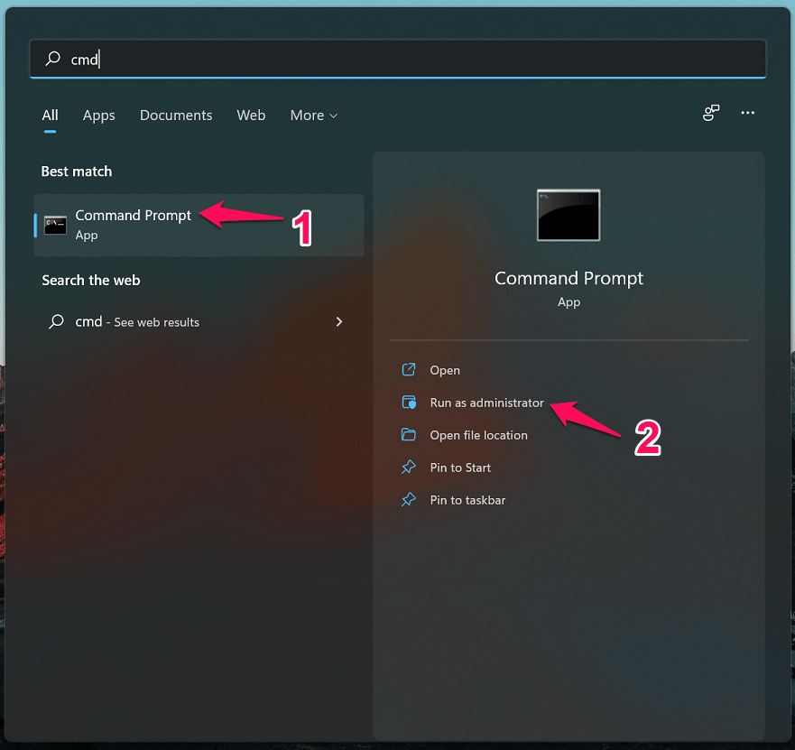Switch to the All tab
This screenshot has width=795, height=750.
pyautogui.click(x=50, y=116)
